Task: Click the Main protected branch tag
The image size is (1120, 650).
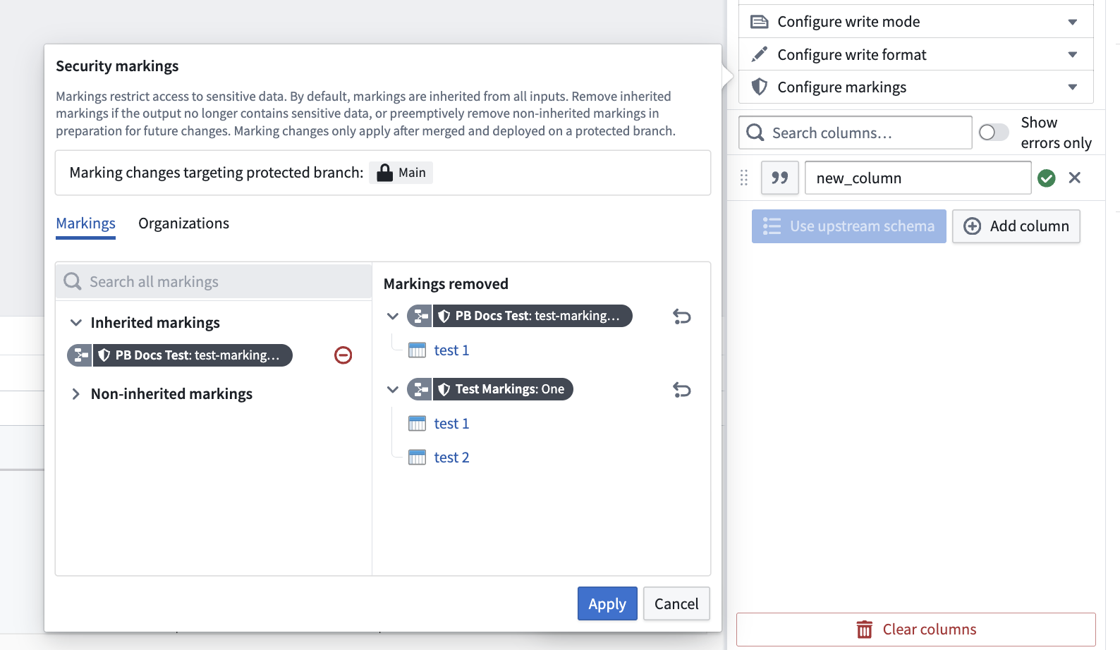Action: coord(401,173)
